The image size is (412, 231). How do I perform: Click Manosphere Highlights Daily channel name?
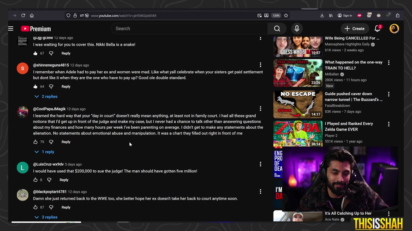[347, 44]
